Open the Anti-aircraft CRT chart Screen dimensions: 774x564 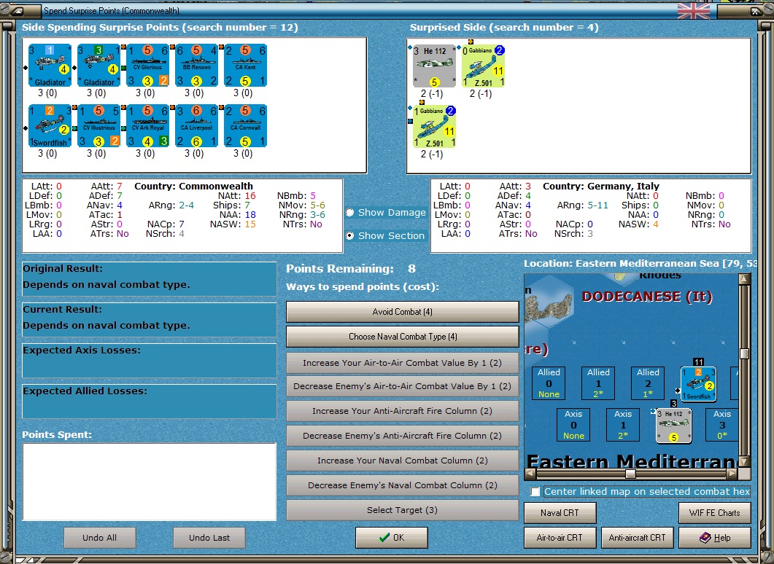pyautogui.click(x=638, y=537)
